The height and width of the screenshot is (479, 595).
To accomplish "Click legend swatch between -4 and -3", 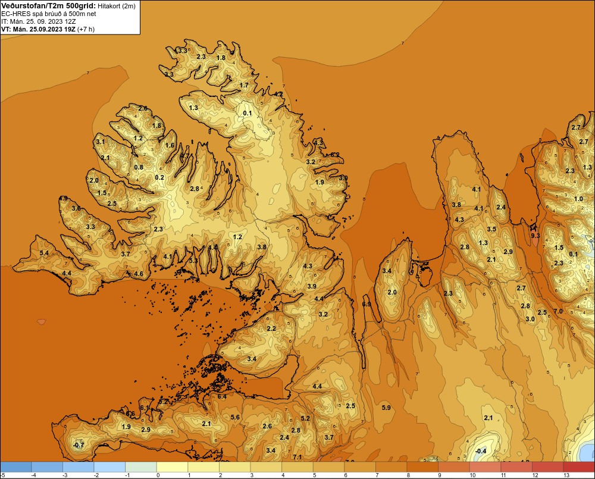I will pos(47,467).
